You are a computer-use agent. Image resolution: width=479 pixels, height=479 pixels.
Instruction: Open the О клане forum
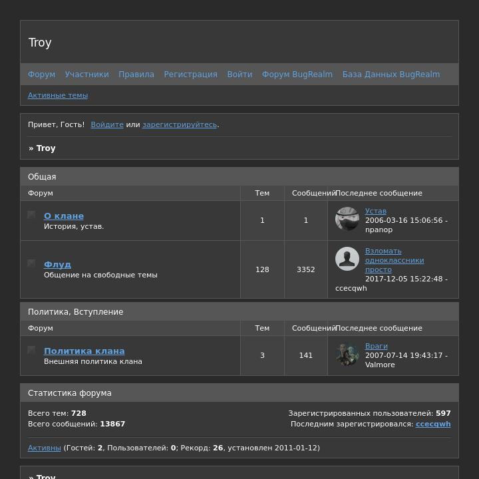coord(64,216)
